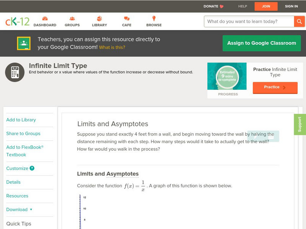Open the Dashboard icon in navigation

pos(45,19)
